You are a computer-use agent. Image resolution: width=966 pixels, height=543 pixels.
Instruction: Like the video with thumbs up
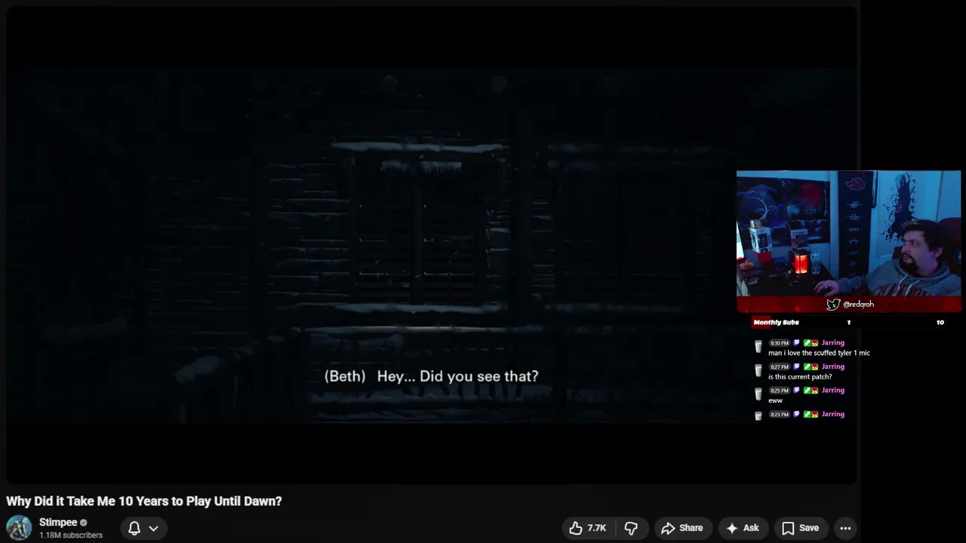coord(587,528)
